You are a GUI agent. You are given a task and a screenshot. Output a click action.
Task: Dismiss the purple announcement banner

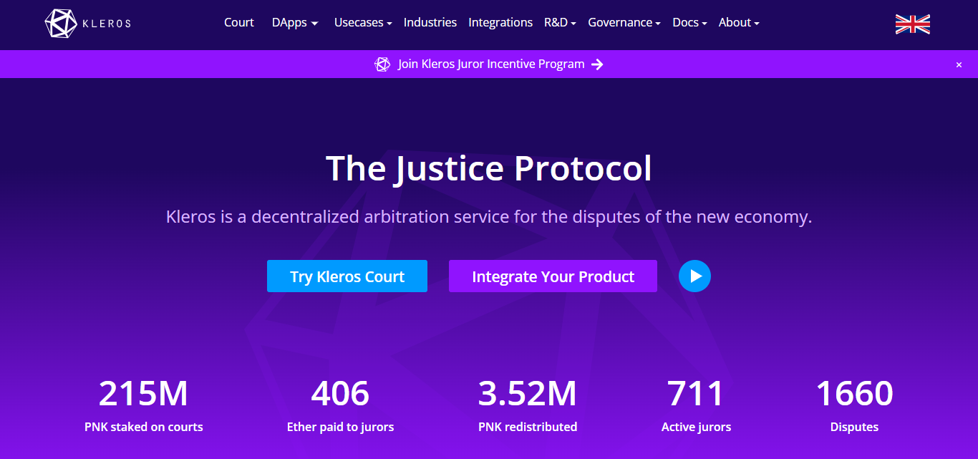pyautogui.click(x=959, y=64)
